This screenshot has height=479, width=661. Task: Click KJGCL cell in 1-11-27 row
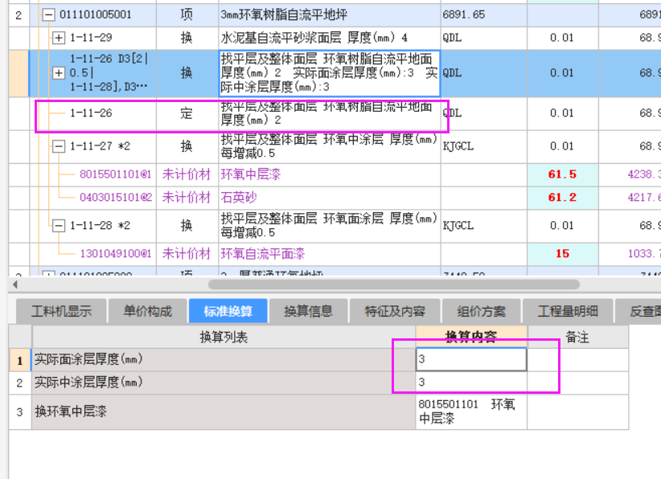click(x=484, y=146)
